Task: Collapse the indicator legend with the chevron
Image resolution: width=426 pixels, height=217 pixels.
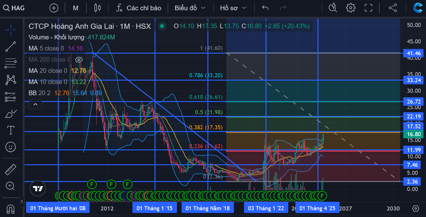Action: coord(35,104)
